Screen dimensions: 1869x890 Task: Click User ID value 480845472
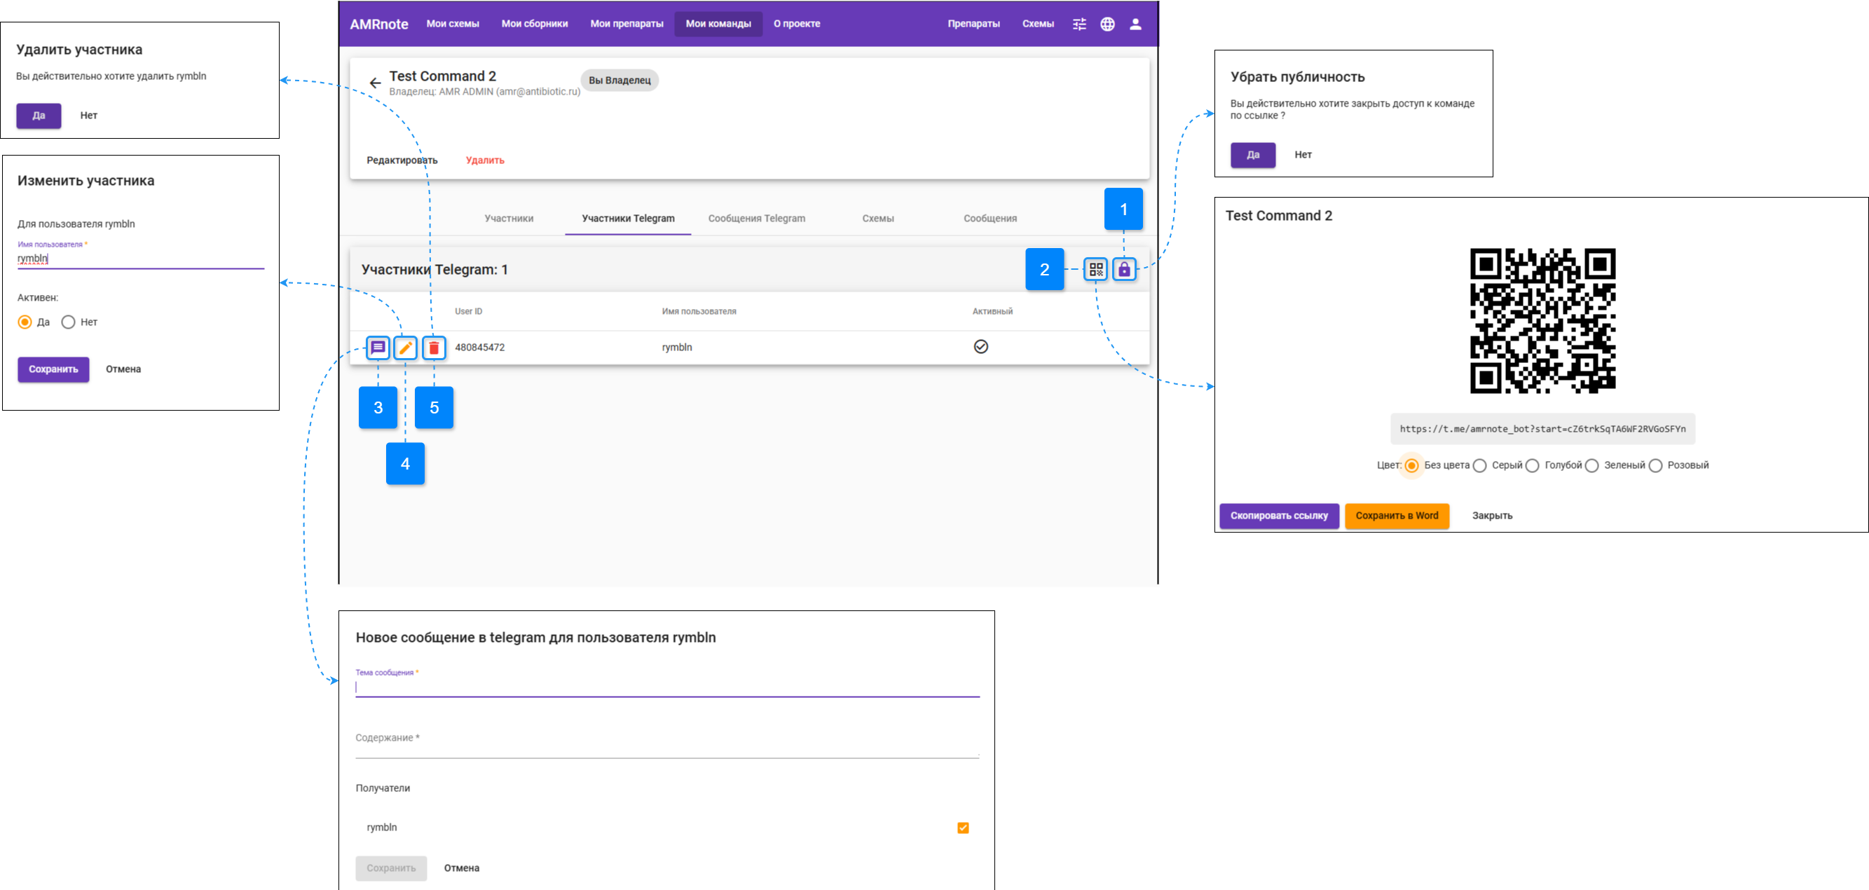coord(479,348)
